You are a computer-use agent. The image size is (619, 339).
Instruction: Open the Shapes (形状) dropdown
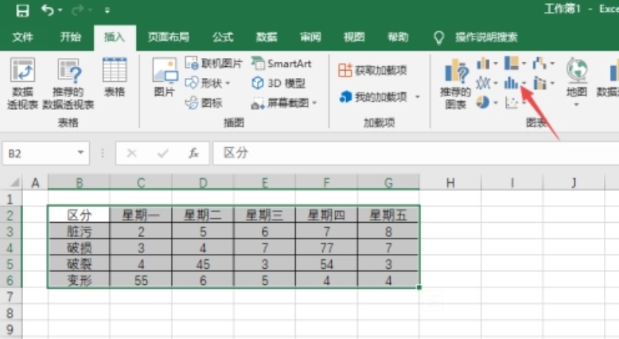click(x=208, y=83)
